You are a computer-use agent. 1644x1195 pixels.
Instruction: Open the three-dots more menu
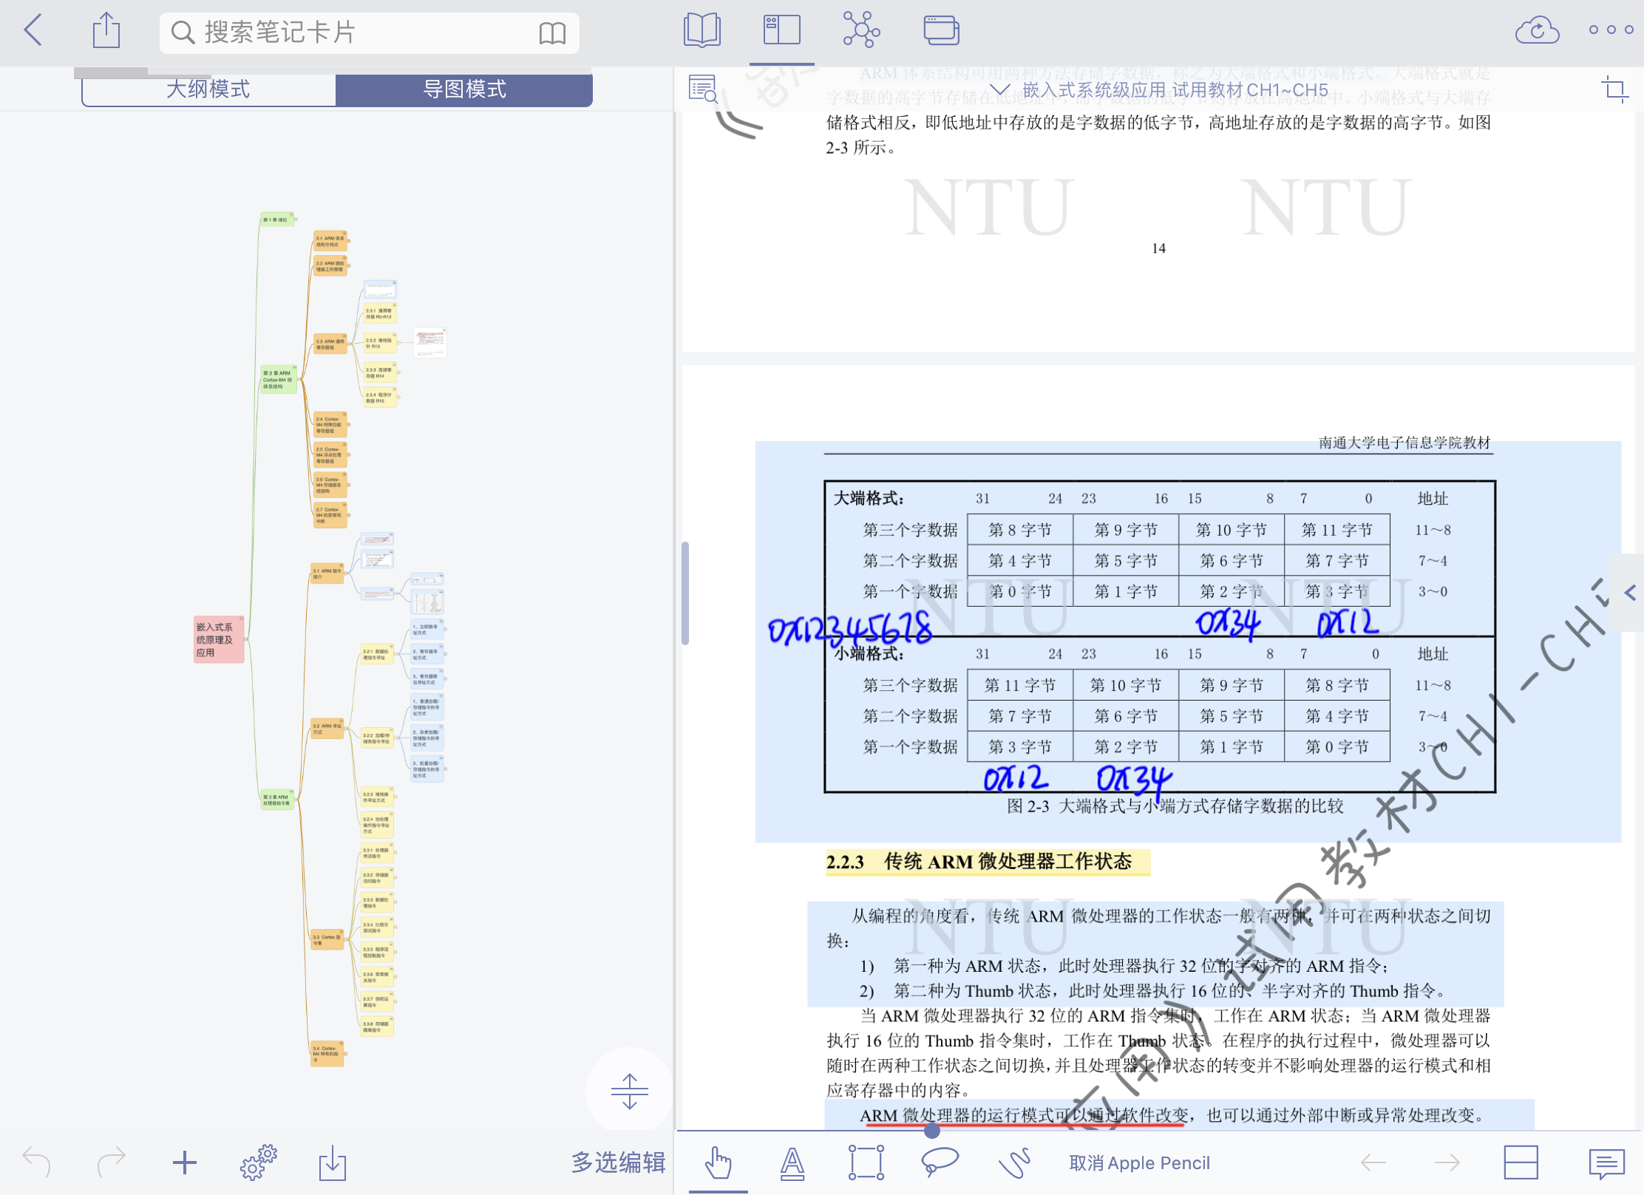[x=1611, y=30]
